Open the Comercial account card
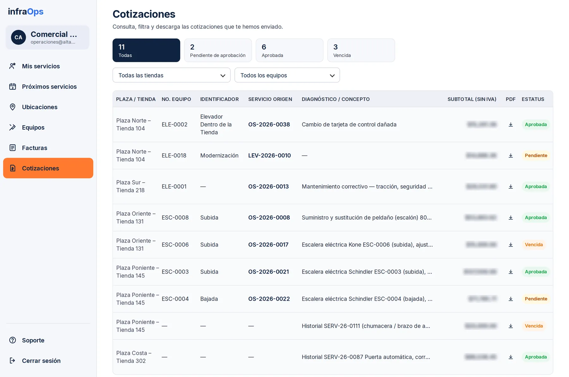Image resolution: width=569 pixels, height=377 pixels. (47, 37)
